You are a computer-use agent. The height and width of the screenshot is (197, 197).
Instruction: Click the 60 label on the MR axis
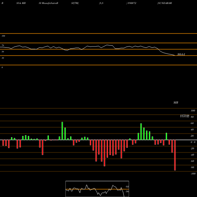pos(192,123)
